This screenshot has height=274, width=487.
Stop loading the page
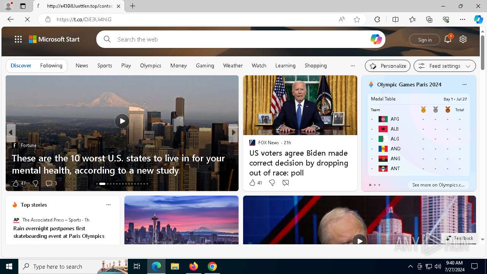point(27,19)
